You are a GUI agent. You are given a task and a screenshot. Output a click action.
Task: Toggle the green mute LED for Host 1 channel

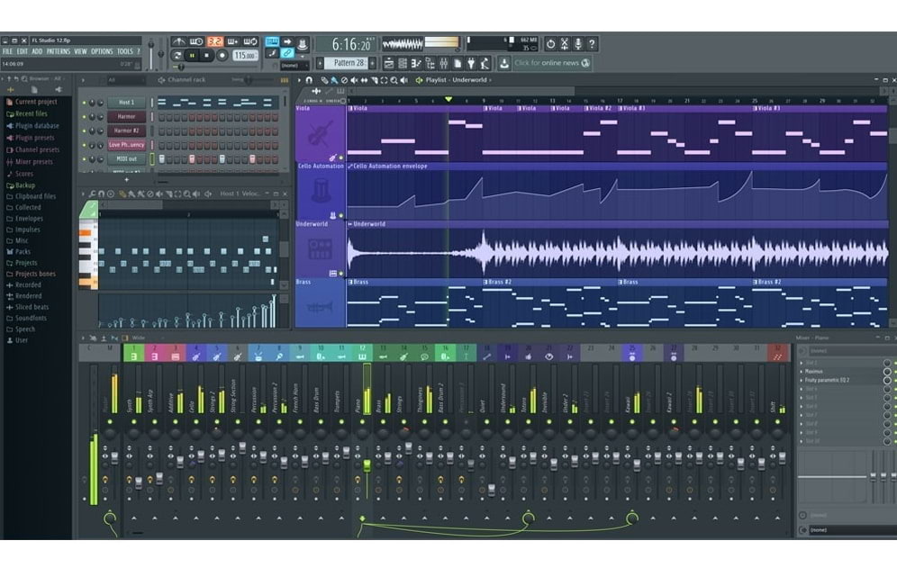coord(85,103)
